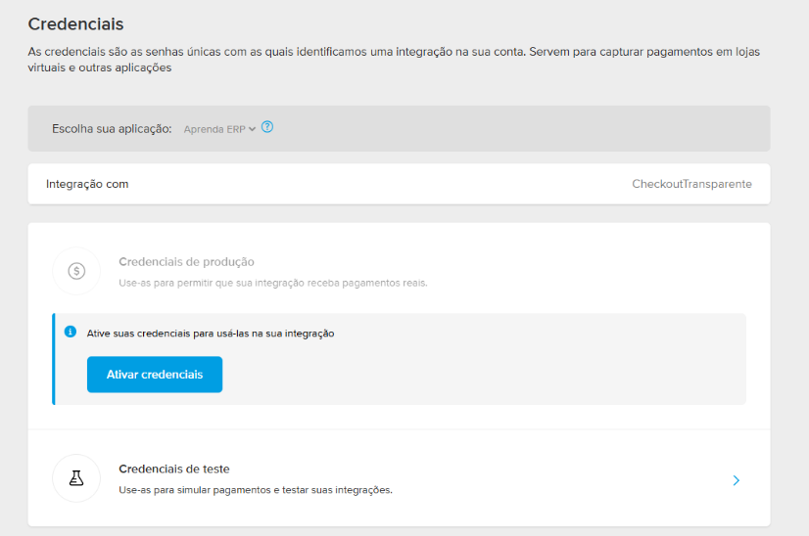809x536 pixels.
Task: Click the Escolha sua aplicação label
Action: click(x=112, y=129)
